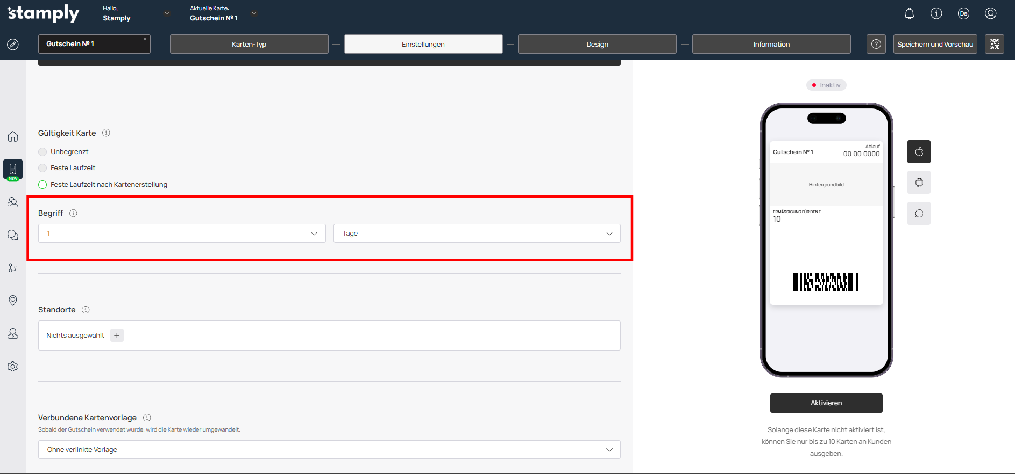Image resolution: width=1015 pixels, height=474 pixels.
Task: Open the home icon in sidebar
Action: tap(13, 136)
